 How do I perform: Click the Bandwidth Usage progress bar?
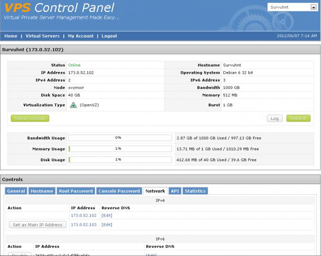(120, 138)
